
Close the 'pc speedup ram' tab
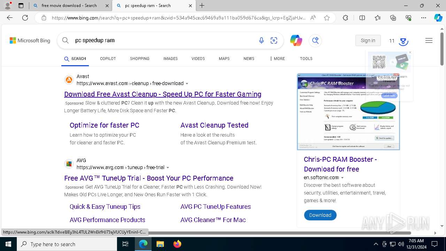coord(191,6)
